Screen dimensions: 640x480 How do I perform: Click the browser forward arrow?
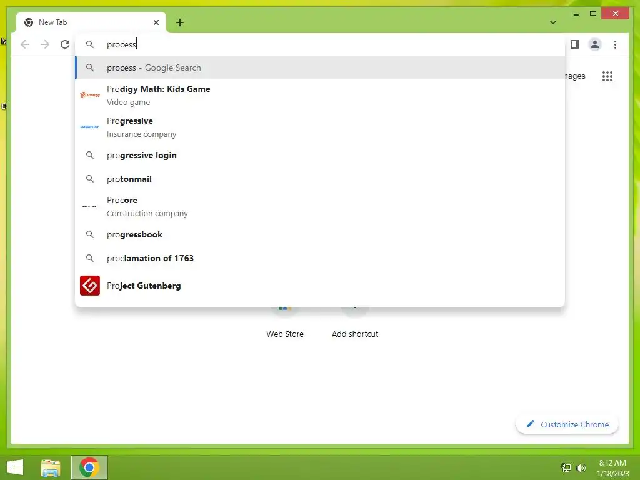(45, 44)
